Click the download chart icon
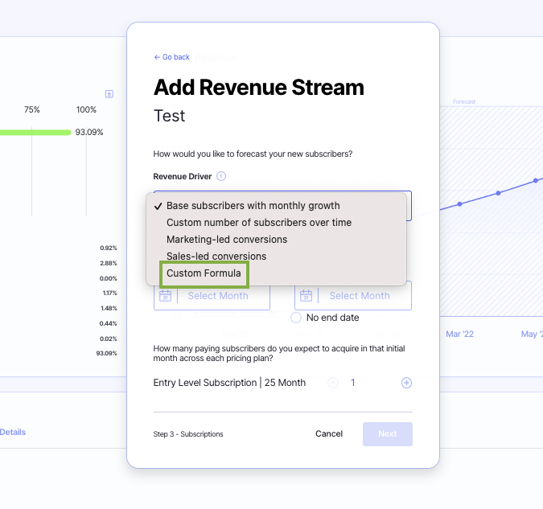543x509 pixels. [x=109, y=94]
